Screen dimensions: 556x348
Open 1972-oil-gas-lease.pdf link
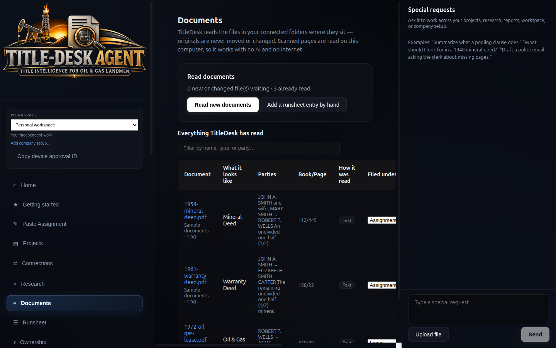click(195, 333)
